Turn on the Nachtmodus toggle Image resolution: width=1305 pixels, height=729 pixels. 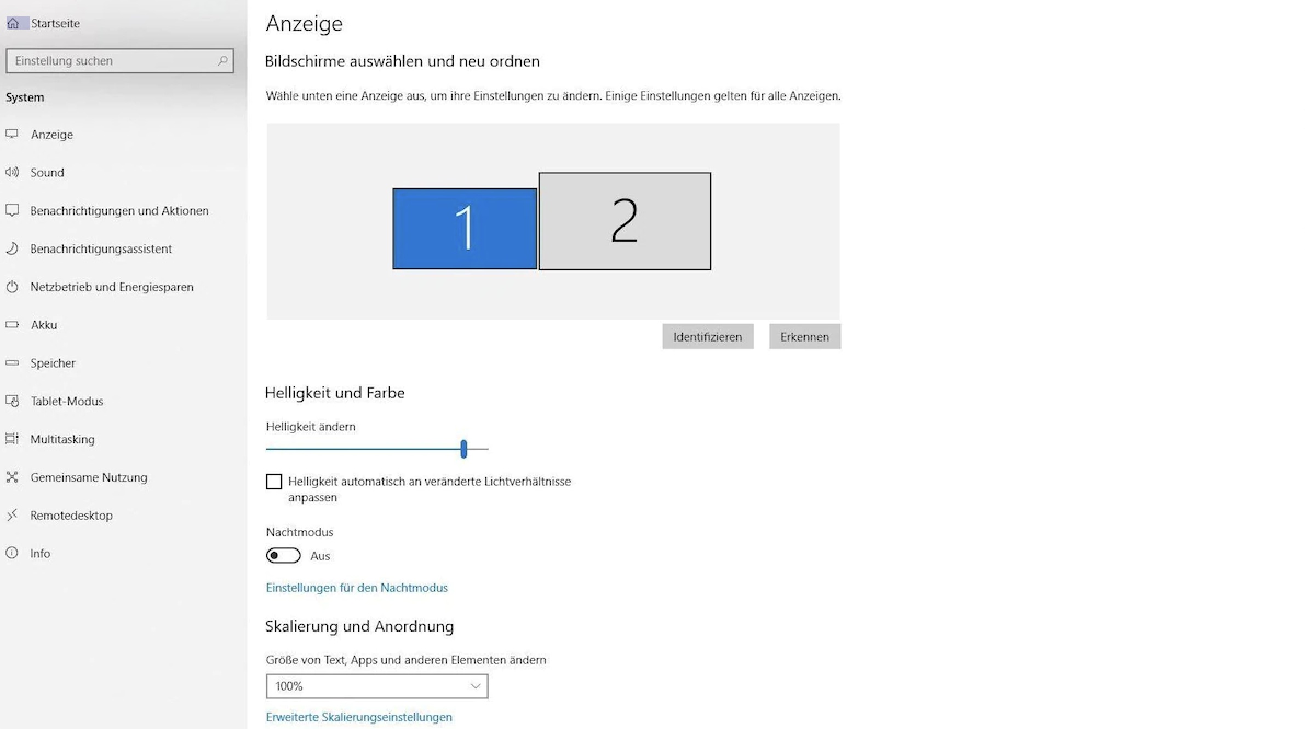283,556
